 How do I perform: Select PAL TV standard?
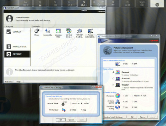coord(82,110)
